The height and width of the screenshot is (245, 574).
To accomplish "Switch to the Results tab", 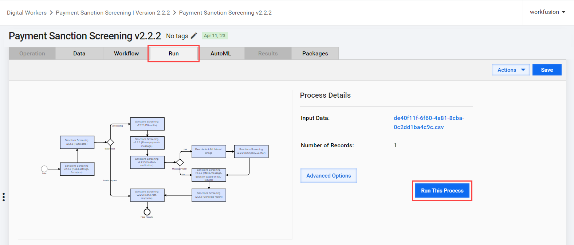I will pyautogui.click(x=268, y=53).
